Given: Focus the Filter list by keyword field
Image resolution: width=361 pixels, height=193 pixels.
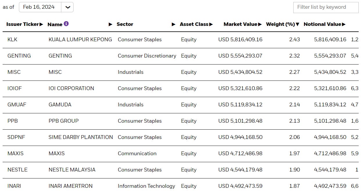Looking at the screenshot, I should click(326, 7).
